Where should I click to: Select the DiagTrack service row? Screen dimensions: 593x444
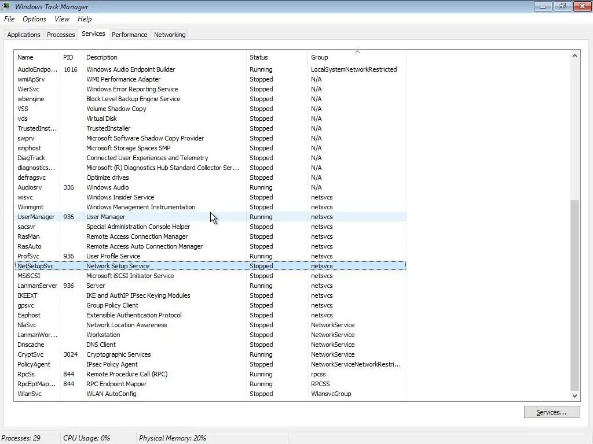point(210,158)
